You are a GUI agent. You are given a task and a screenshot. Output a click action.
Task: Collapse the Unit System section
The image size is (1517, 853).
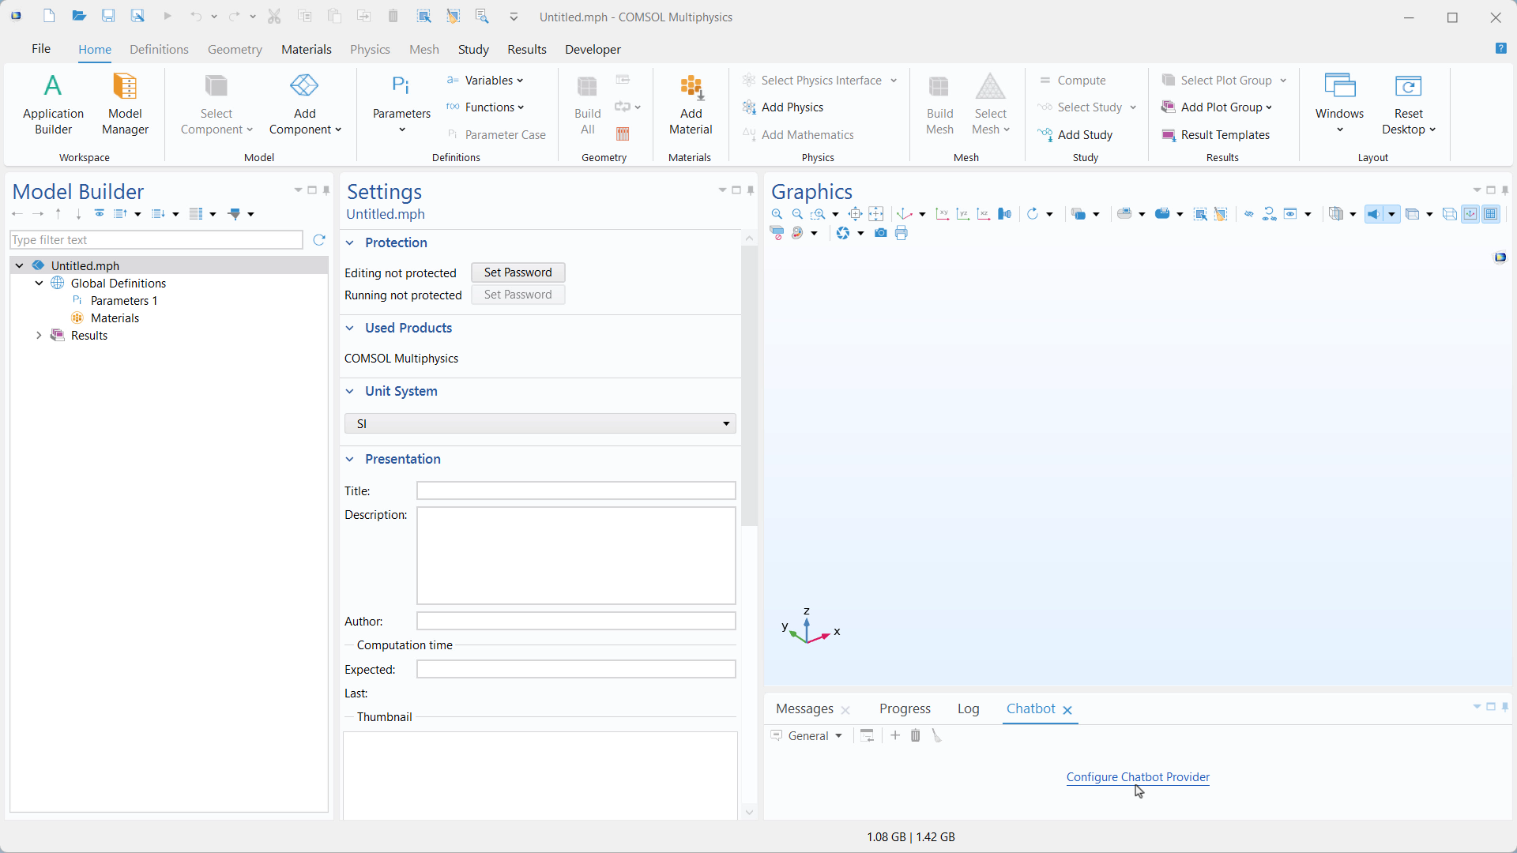pos(350,391)
